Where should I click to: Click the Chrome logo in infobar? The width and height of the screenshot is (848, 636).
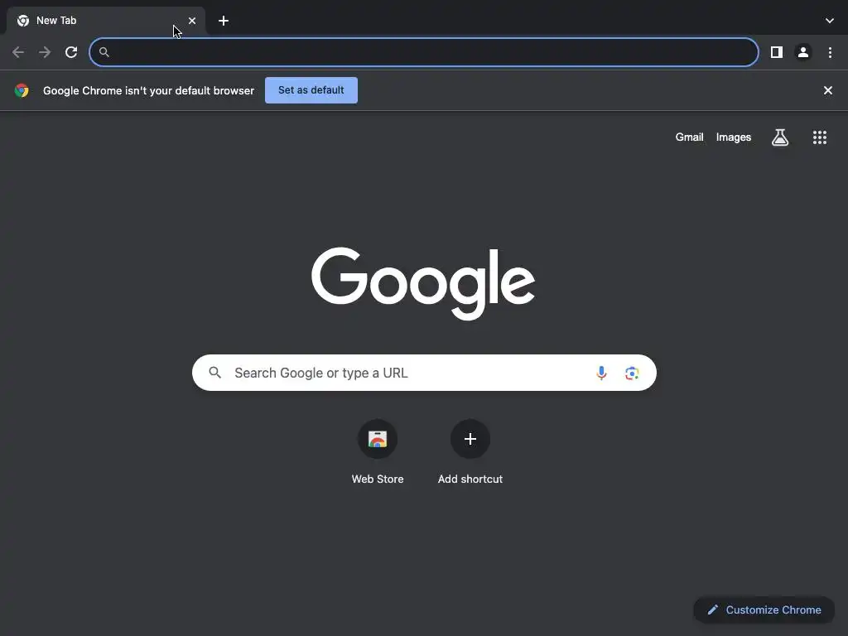click(22, 90)
